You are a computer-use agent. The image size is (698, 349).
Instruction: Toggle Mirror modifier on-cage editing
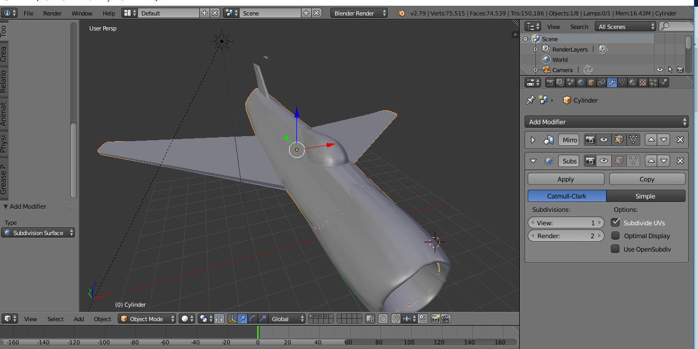633,140
